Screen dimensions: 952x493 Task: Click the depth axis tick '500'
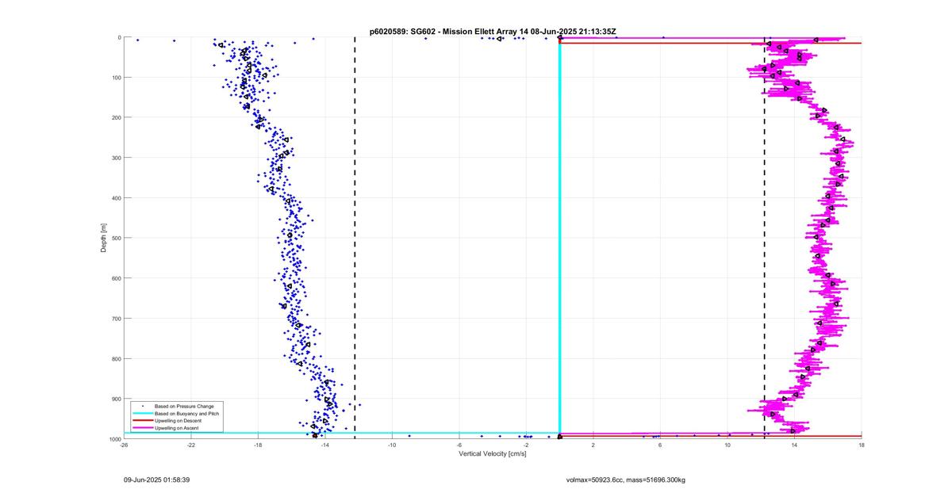point(115,238)
